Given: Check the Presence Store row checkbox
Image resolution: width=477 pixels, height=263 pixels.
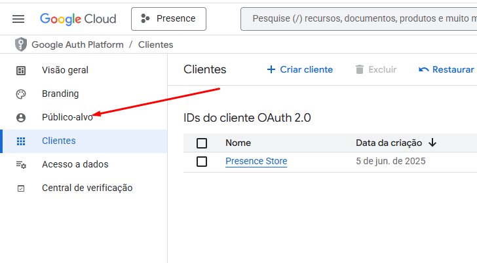Looking at the screenshot, I should (202, 162).
